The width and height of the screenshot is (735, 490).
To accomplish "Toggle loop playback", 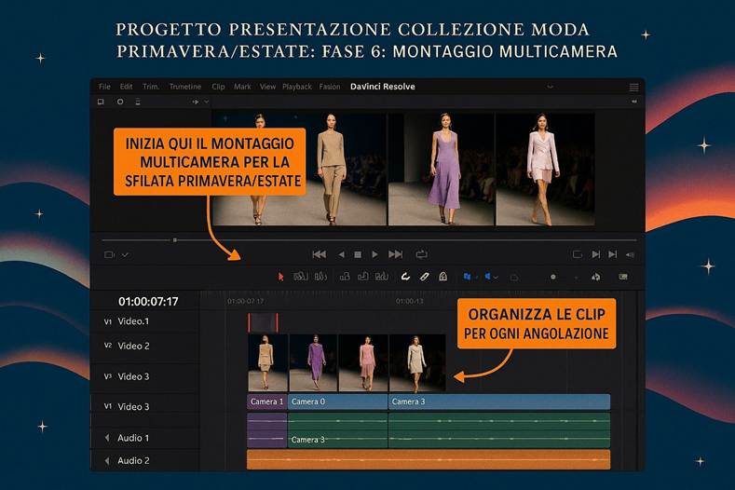I will [421, 254].
